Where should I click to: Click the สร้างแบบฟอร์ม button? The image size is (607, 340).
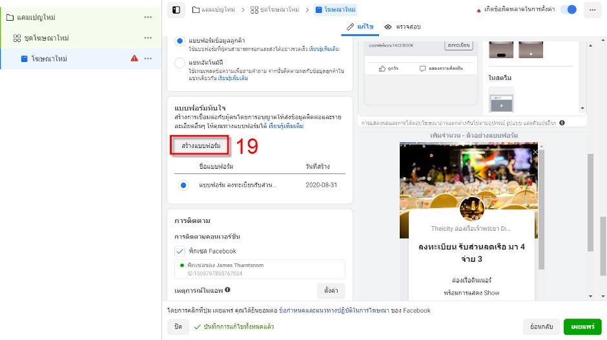tap(200, 146)
